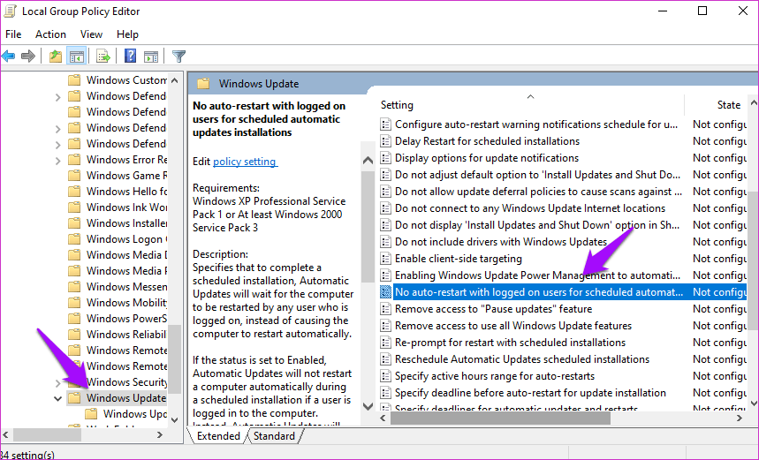Expand the fourth Windows Defend tree node
Screen dimensions: 759x460
tap(57, 145)
